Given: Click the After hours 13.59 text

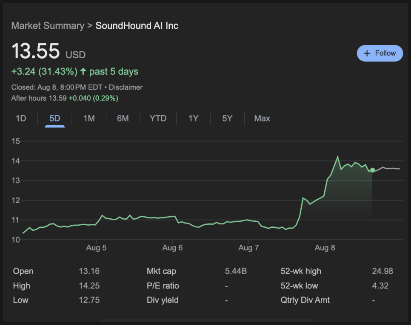Looking at the screenshot, I should point(39,98).
